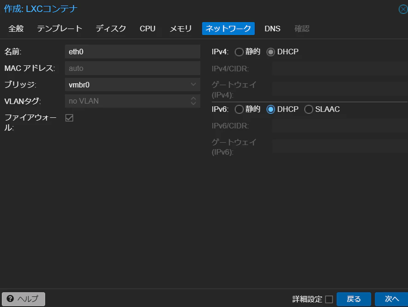Select IPv6 SLAAC radio button

pos(309,109)
